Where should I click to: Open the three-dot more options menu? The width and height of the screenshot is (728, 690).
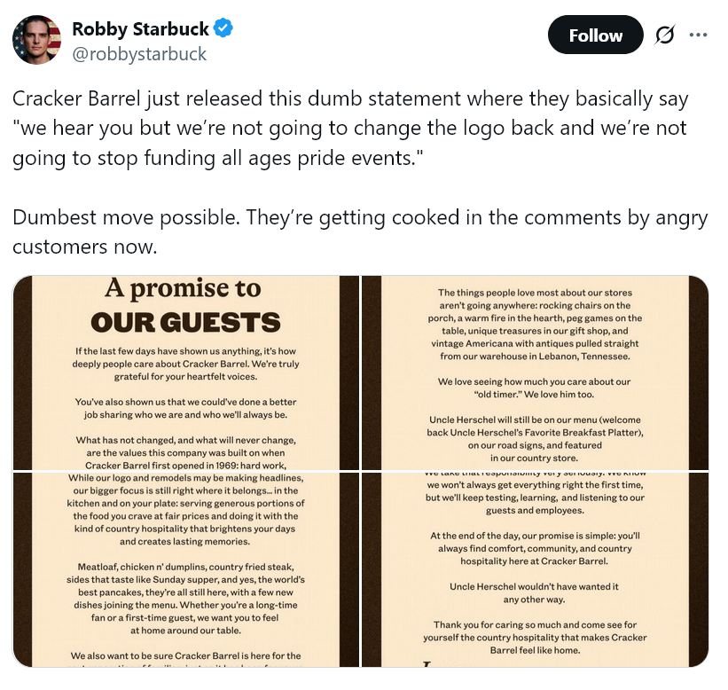[699, 35]
